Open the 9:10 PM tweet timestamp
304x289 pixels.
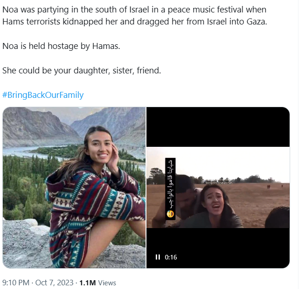[16, 283]
